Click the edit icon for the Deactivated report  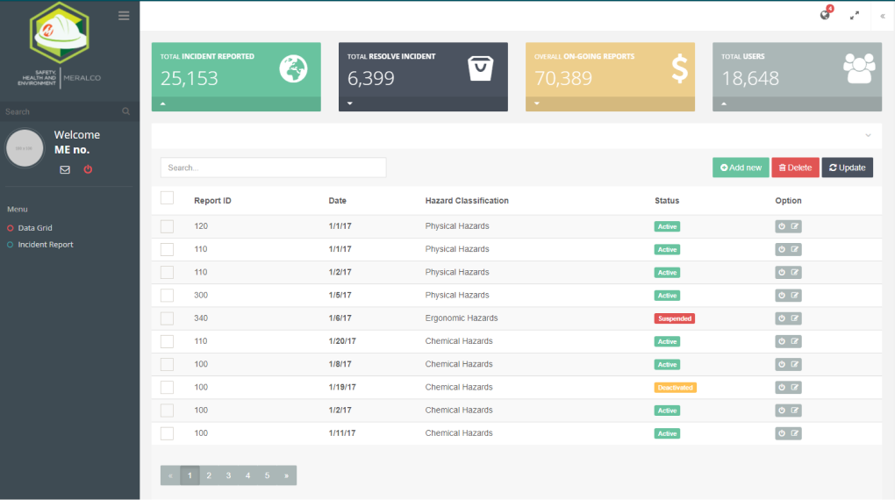coord(795,387)
